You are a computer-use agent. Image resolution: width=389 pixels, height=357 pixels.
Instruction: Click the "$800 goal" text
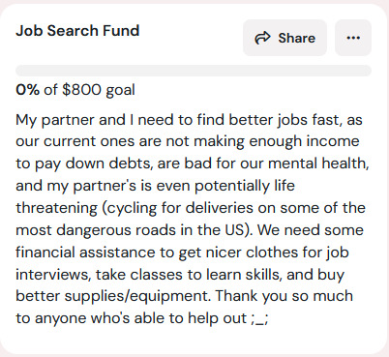pos(99,90)
